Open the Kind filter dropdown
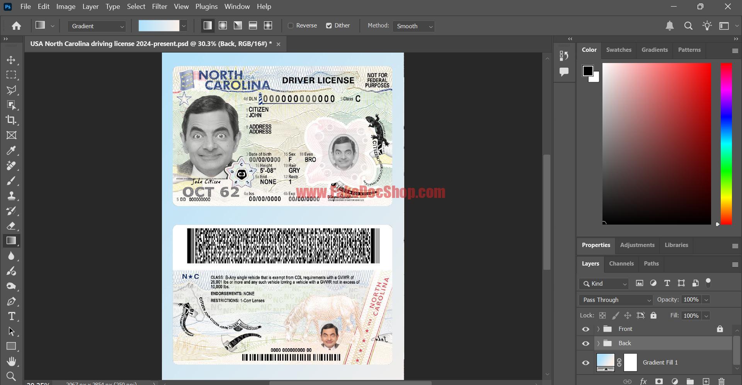Viewport: 742px width, 385px height. [x=604, y=283]
